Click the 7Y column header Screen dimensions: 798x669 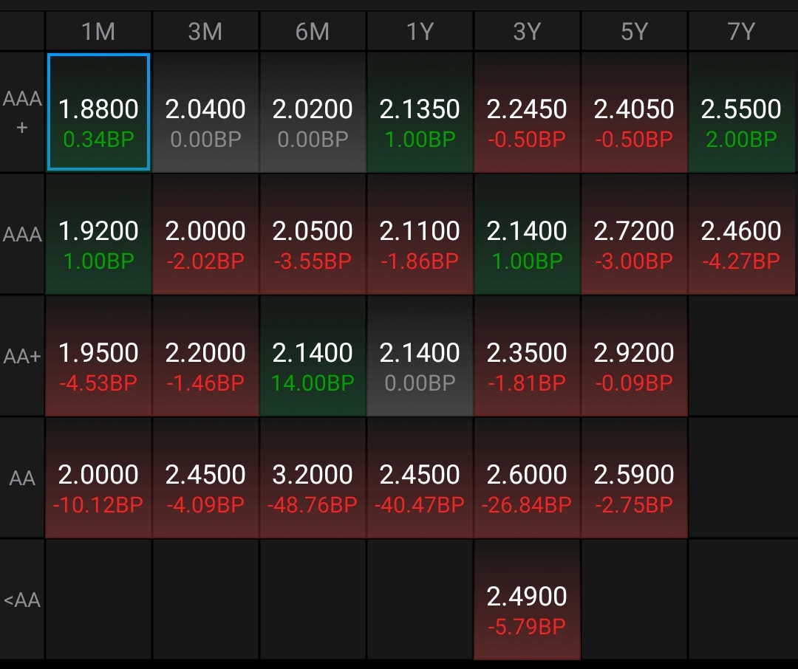coord(741,32)
